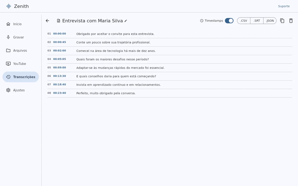Jump to timestamp 00:13:30

(60, 76)
